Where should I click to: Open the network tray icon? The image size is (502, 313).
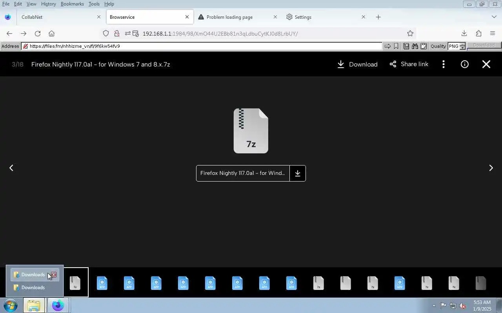[453, 306]
